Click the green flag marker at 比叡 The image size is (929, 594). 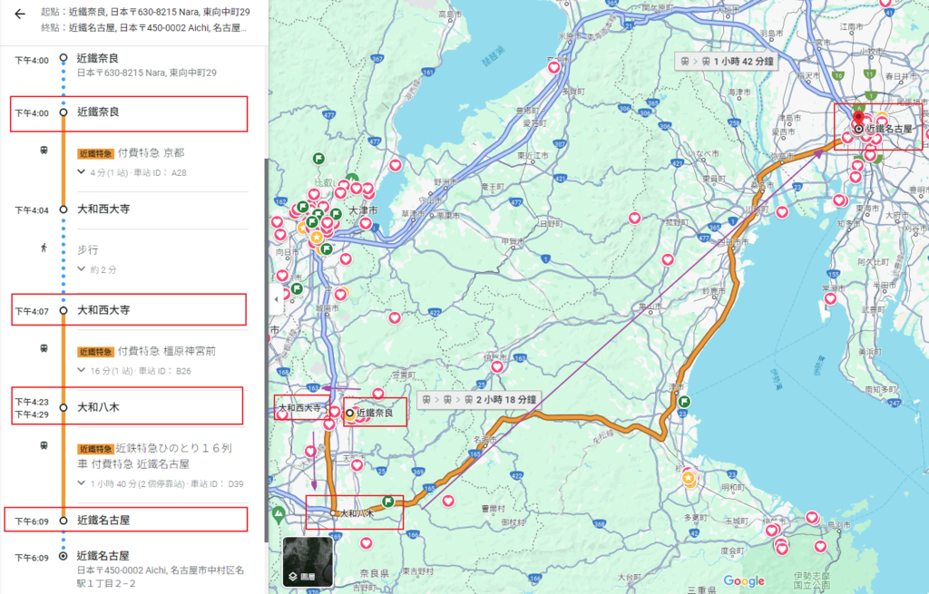click(x=318, y=158)
